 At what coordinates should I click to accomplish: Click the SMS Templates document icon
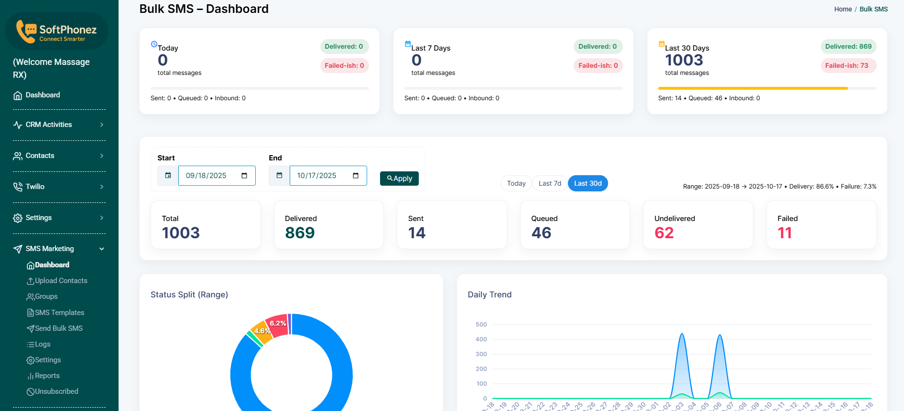click(x=30, y=313)
